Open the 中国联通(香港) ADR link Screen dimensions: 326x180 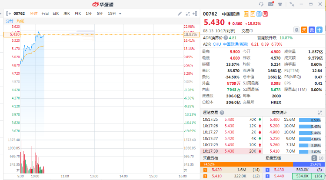(x=236, y=44)
